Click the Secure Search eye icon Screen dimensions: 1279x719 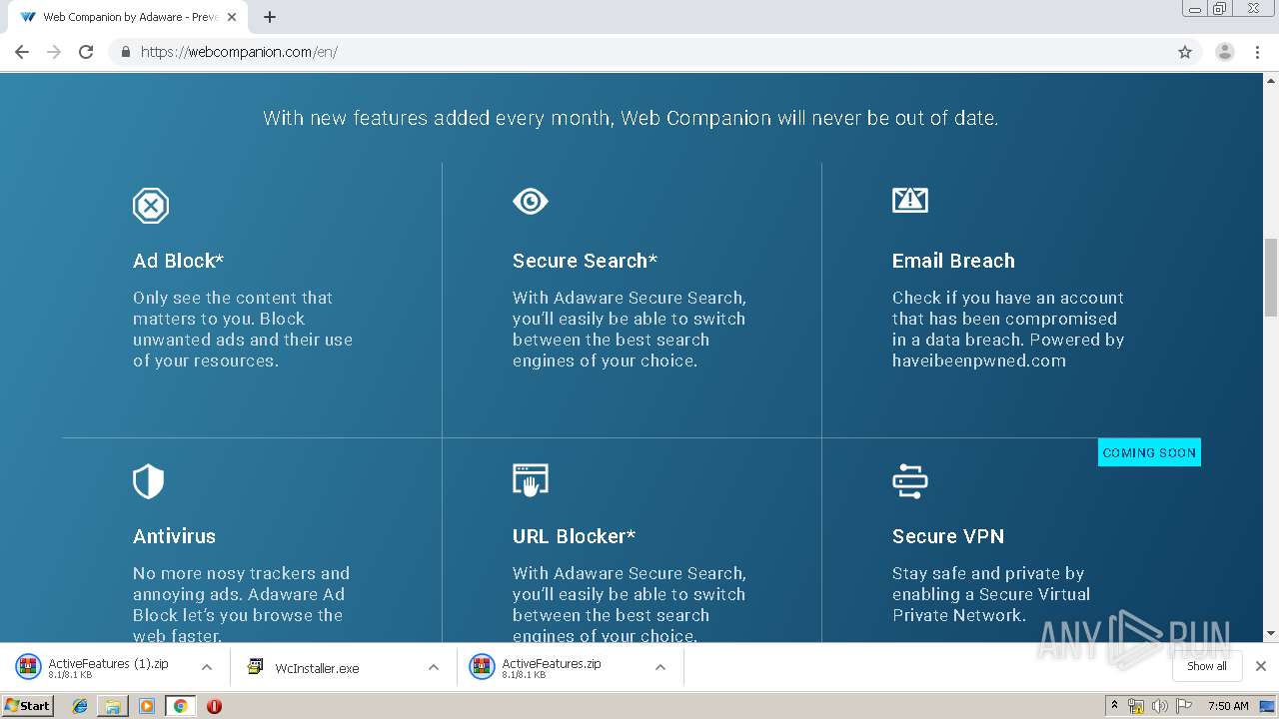[531, 202]
